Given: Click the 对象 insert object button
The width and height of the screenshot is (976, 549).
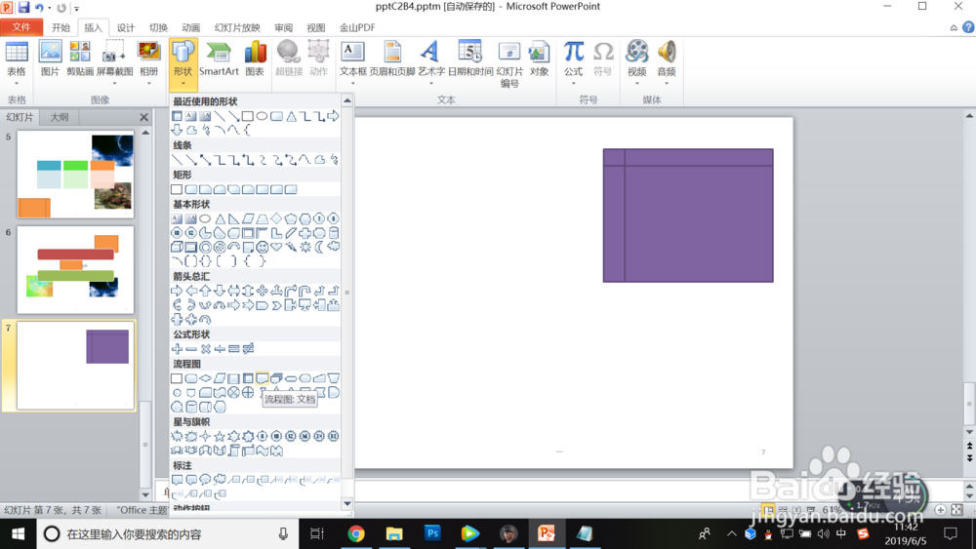Looking at the screenshot, I should (x=539, y=59).
